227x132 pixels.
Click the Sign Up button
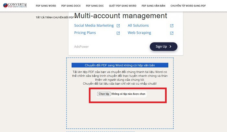tap(163, 46)
